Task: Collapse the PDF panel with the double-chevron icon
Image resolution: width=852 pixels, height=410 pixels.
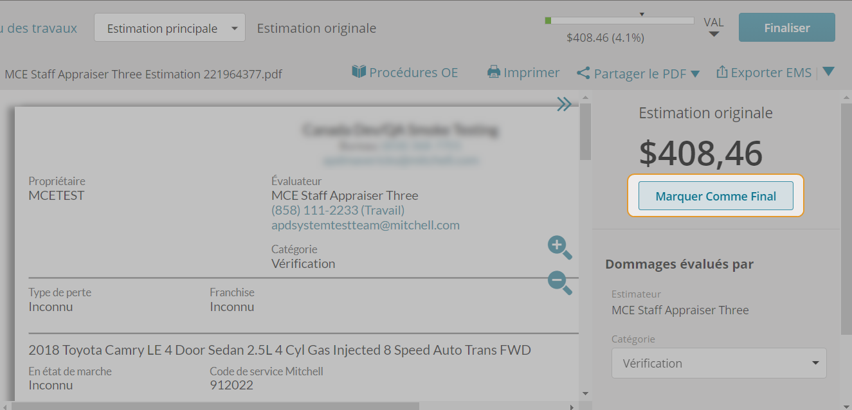Action: coord(564,104)
